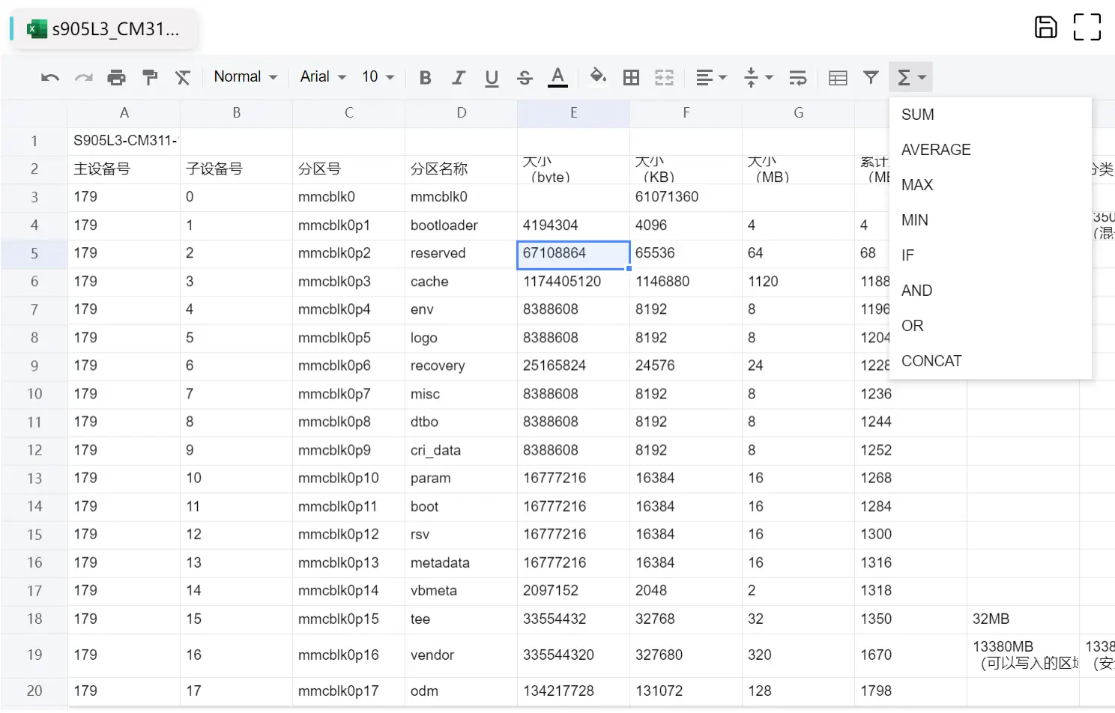Choose AND from formula menu
The image size is (1115, 713).
[991, 291]
